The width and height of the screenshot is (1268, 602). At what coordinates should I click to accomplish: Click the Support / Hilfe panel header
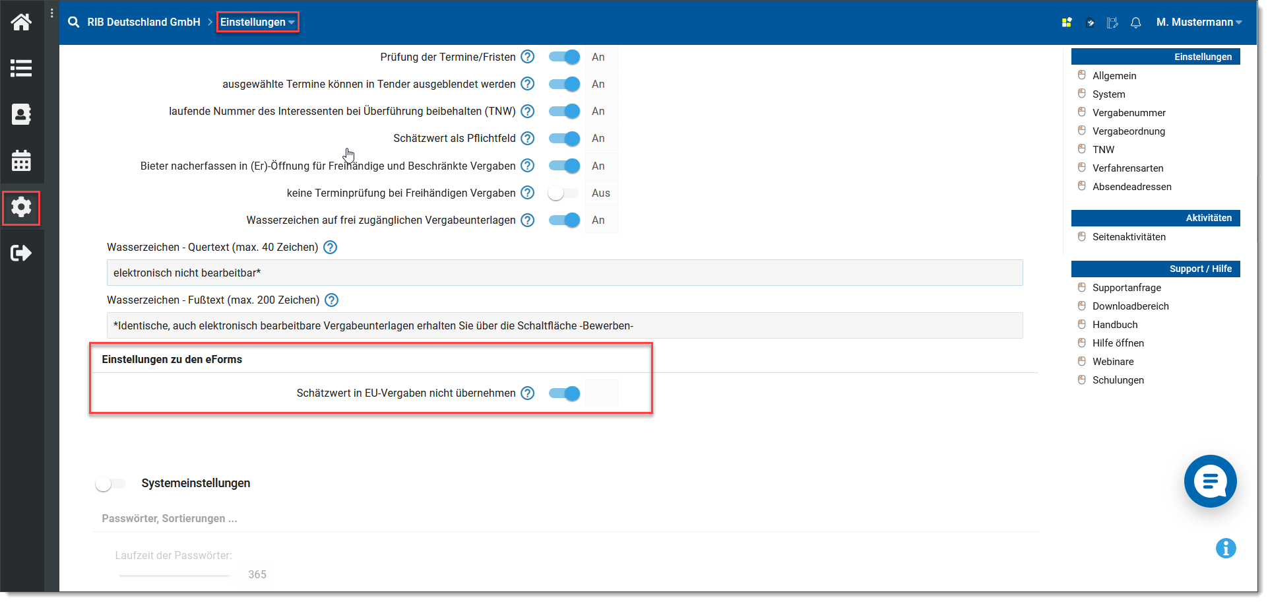(1156, 269)
